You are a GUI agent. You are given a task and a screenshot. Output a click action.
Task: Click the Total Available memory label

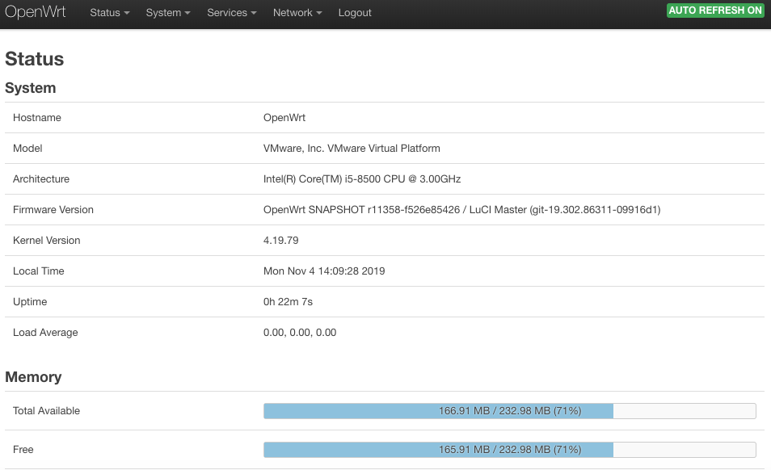[46, 411]
